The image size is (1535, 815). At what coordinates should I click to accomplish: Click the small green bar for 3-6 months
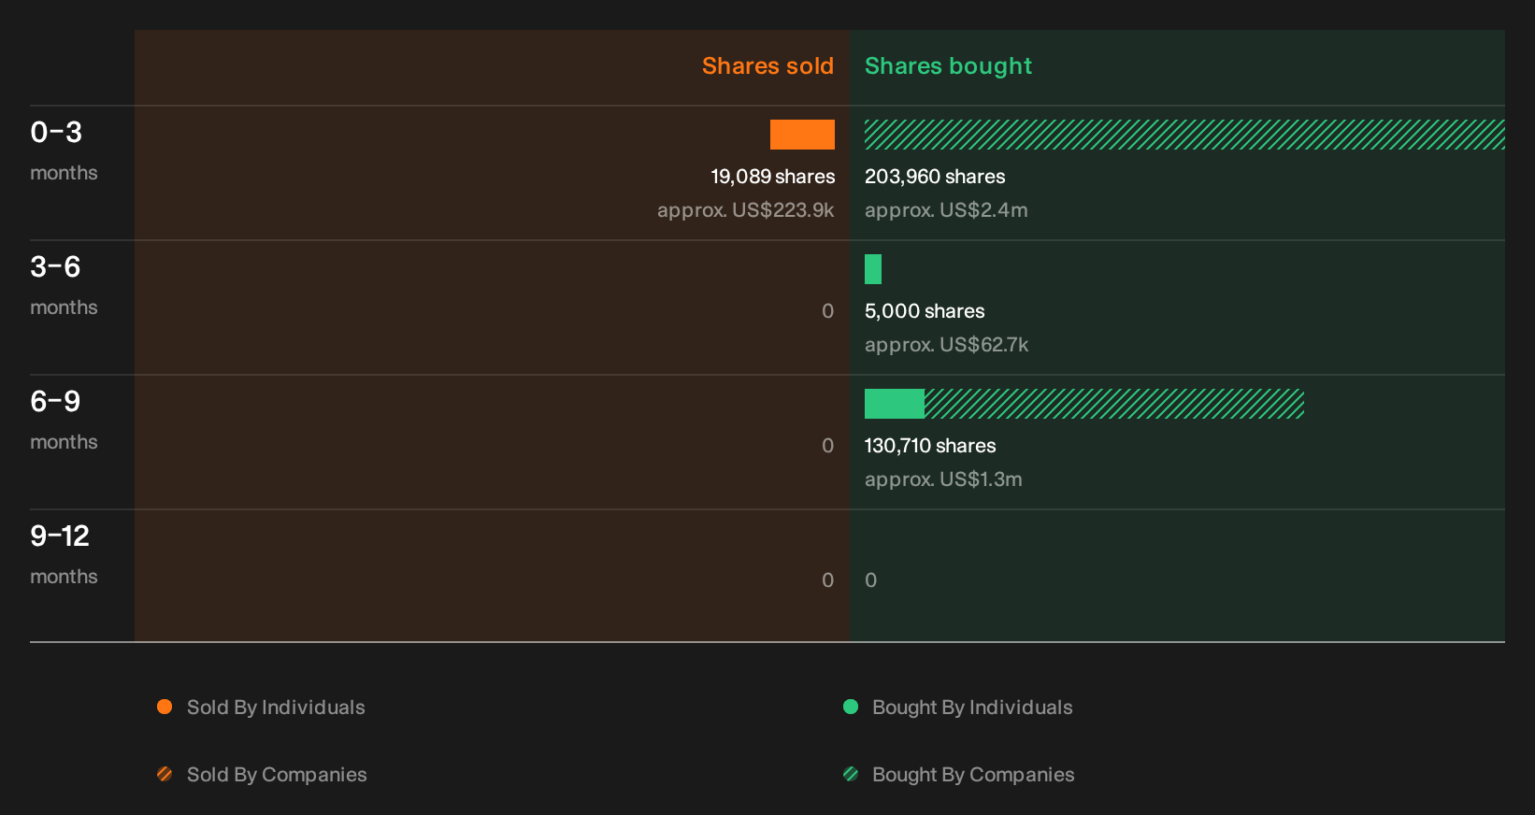(x=873, y=269)
